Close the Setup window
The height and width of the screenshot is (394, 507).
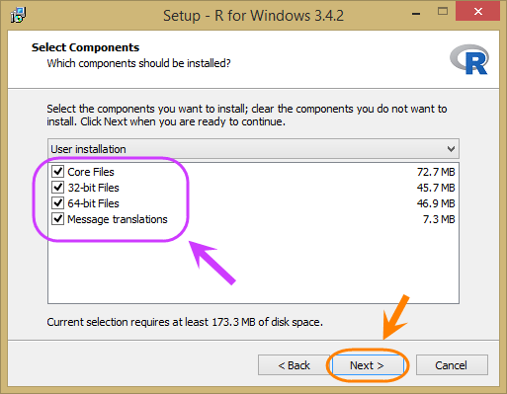point(478,12)
